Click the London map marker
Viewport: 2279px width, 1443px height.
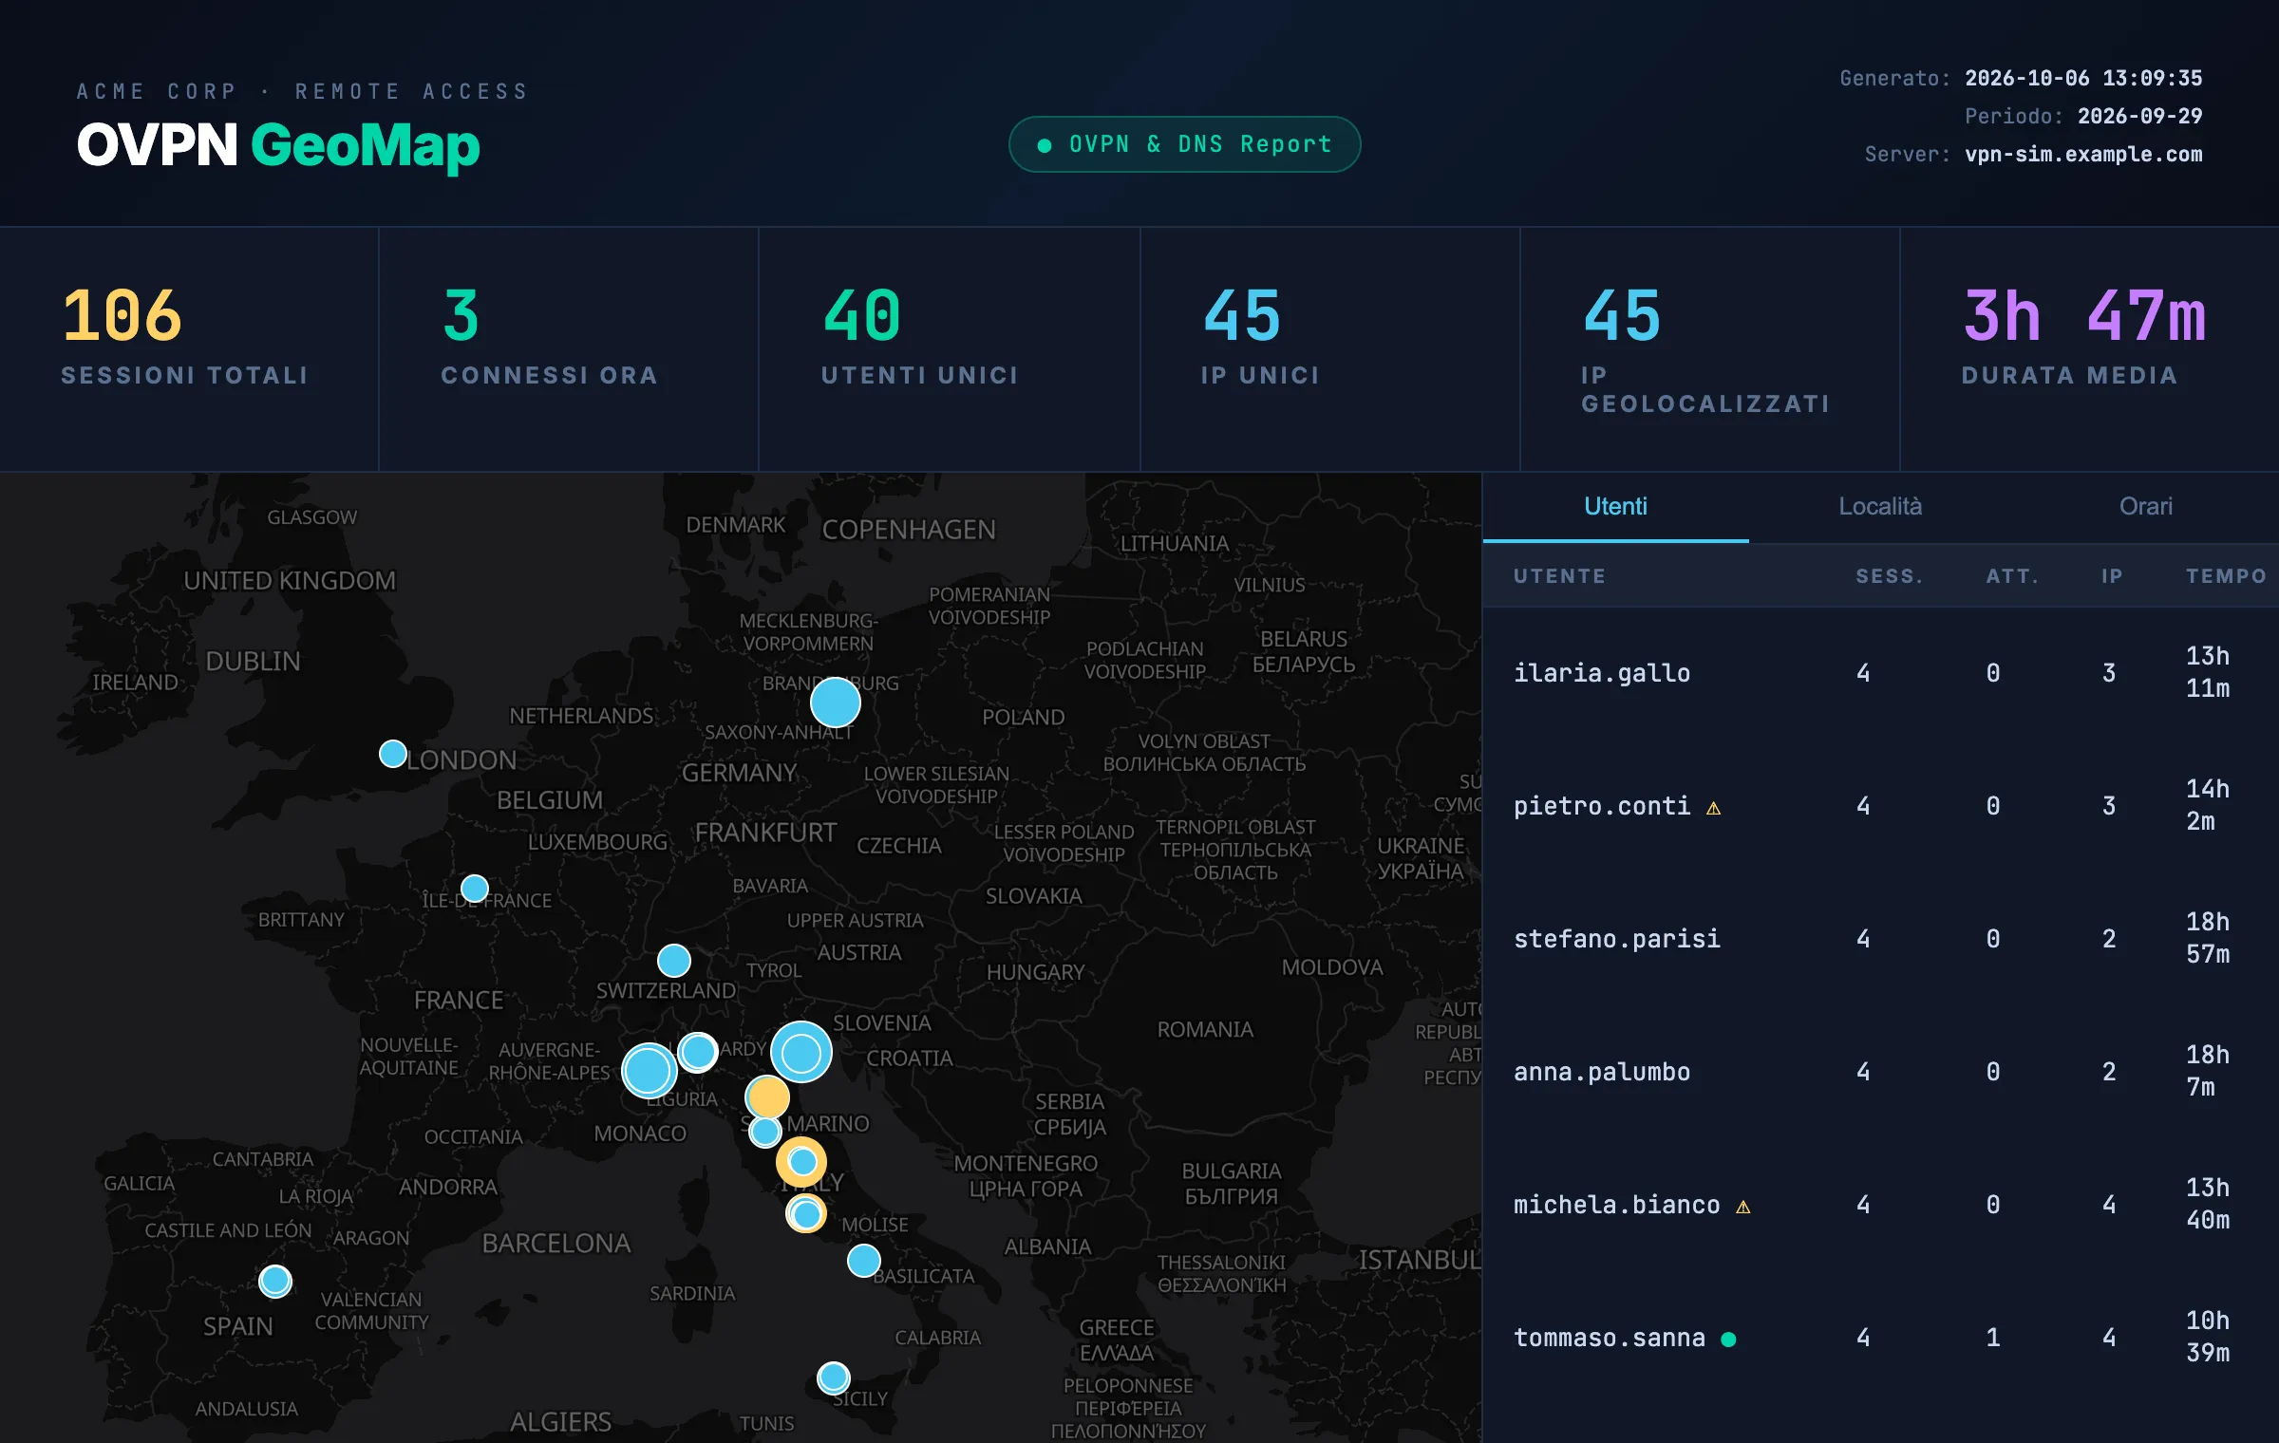pos(393,754)
